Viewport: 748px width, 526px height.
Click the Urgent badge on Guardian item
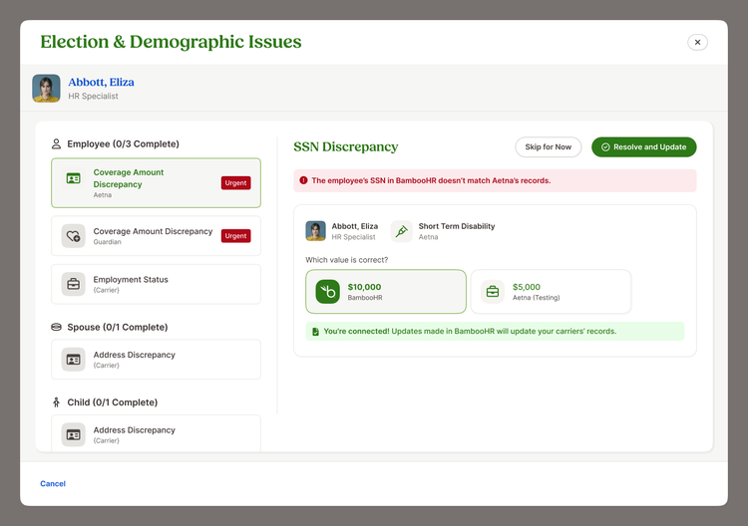[x=235, y=236]
